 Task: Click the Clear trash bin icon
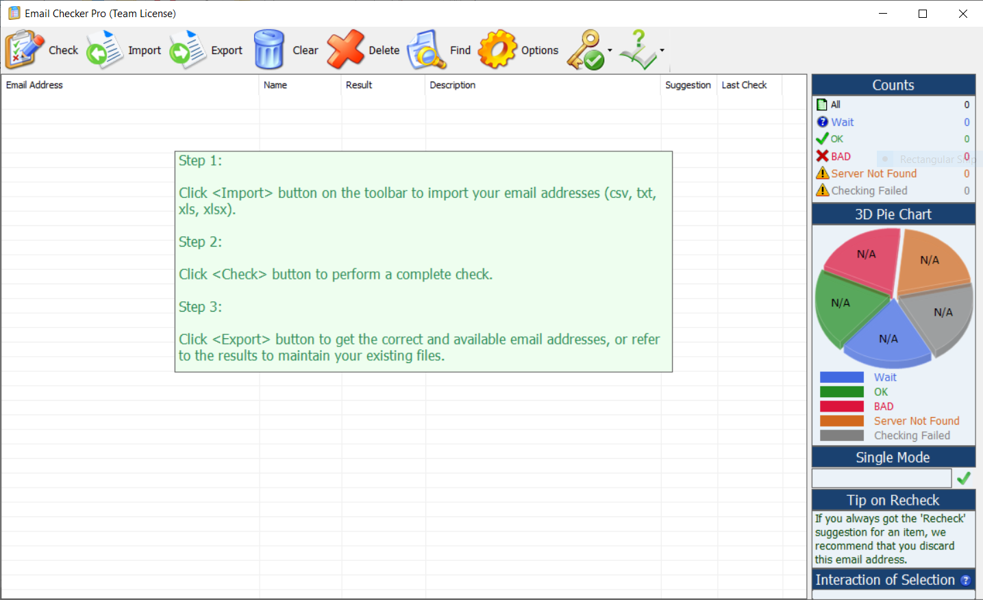[269, 49]
